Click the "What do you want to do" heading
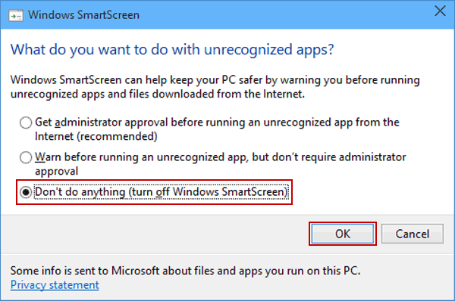Image resolution: width=455 pixels, height=301 pixels. [172, 50]
